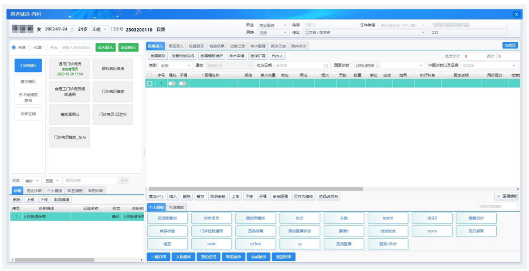Click the 返回病历 green button
The image size is (529, 271).
pos(128,48)
